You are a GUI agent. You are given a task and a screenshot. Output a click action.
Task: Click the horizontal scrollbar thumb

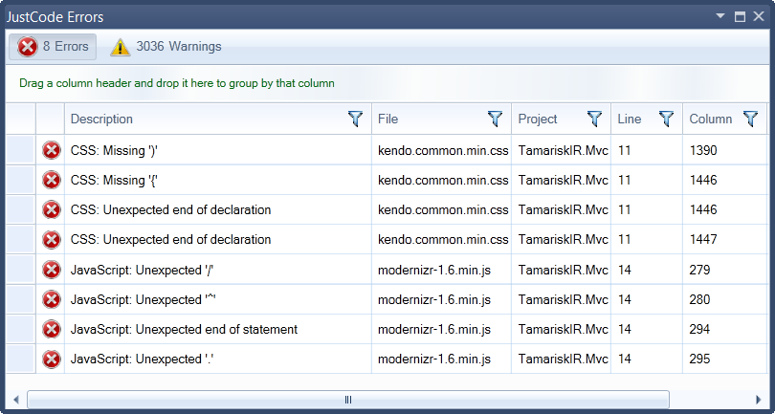(x=348, y=399)
